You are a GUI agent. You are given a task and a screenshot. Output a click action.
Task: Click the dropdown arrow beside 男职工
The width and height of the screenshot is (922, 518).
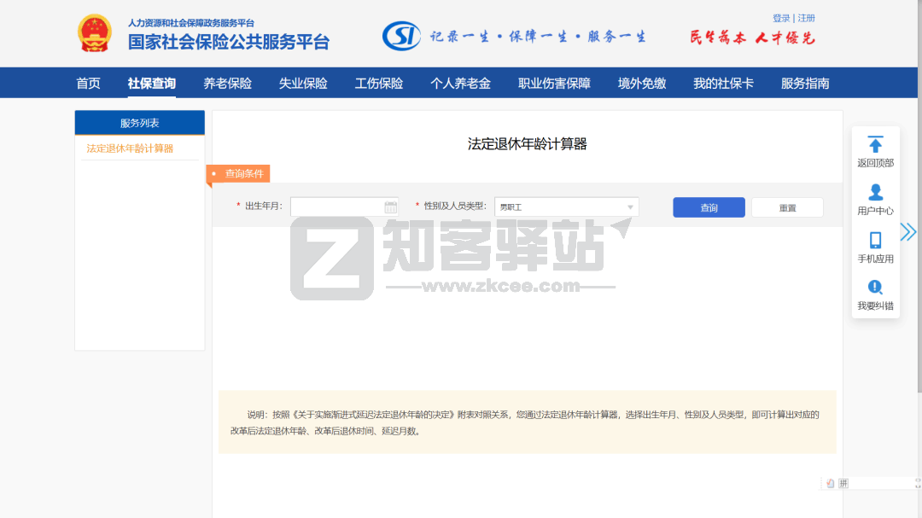pyautogui.click(x=631, y=207)
